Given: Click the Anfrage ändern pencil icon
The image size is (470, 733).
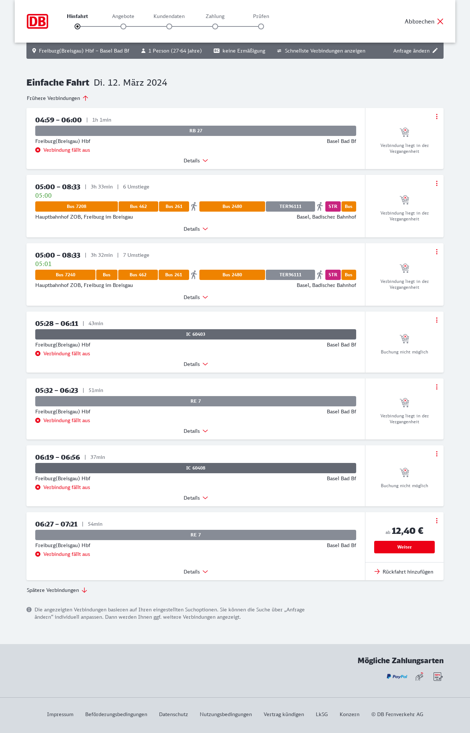Looking at the screenshot, I should click(435, 51).
